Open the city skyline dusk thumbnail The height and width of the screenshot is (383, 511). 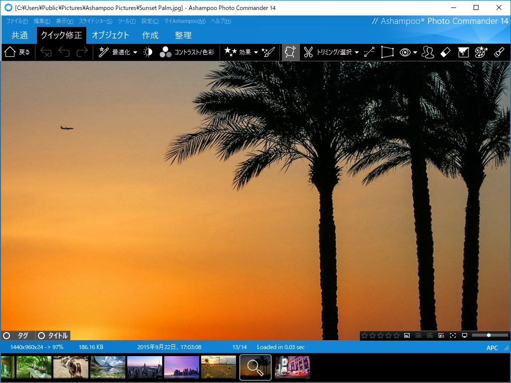coord(145,367)
